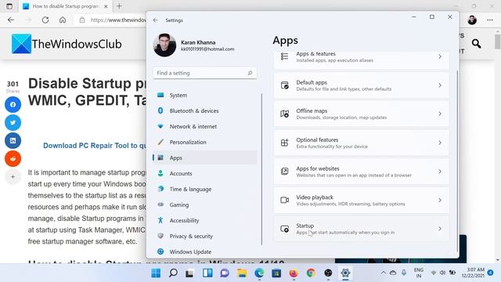Open Windows Start menu
This screenshot has width=501, height=282.
[x=156, y=273]
